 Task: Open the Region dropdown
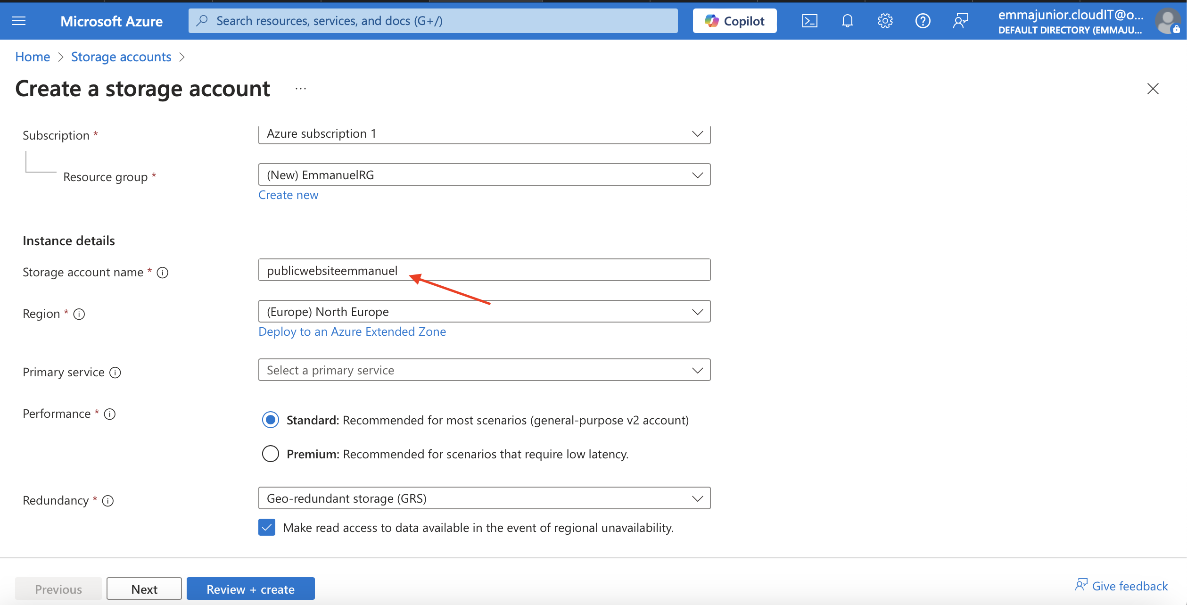click(484, 312)
